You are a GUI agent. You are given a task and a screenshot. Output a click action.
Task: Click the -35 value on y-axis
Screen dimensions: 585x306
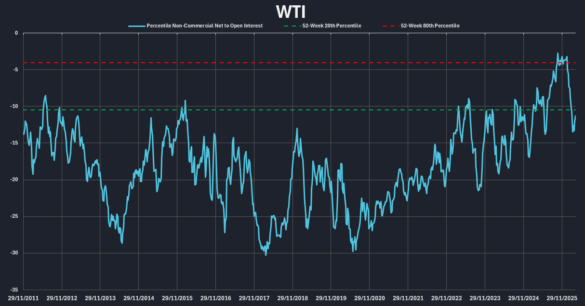click(x=14, y=290)
